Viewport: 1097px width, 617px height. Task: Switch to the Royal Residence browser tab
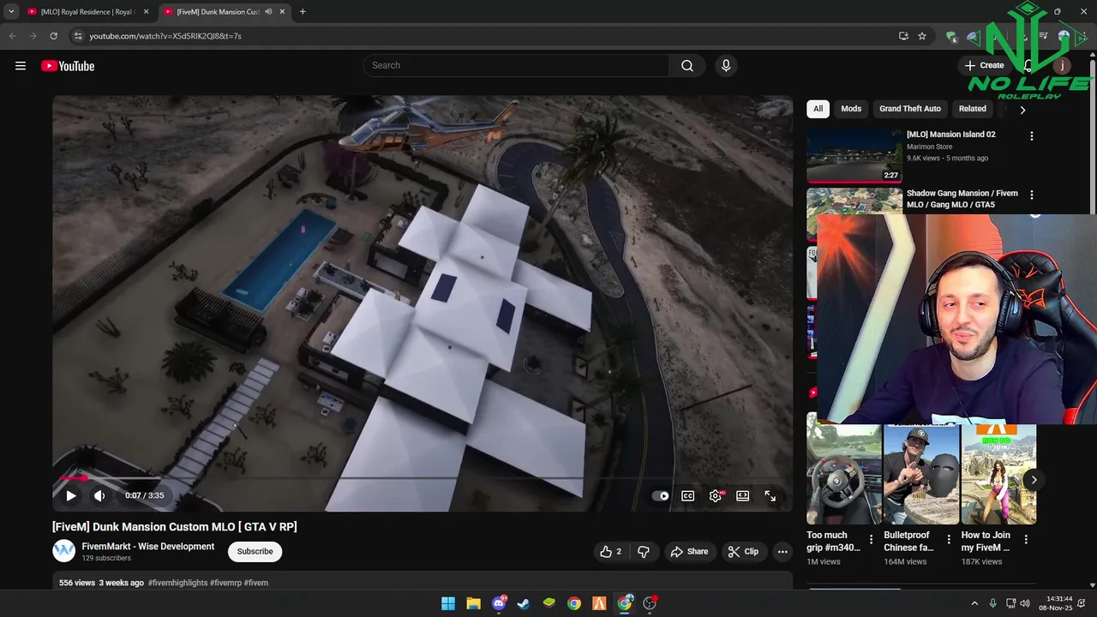pos(86,12)
